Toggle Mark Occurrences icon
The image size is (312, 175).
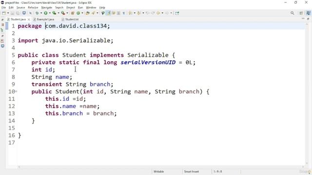coord(103,13)
